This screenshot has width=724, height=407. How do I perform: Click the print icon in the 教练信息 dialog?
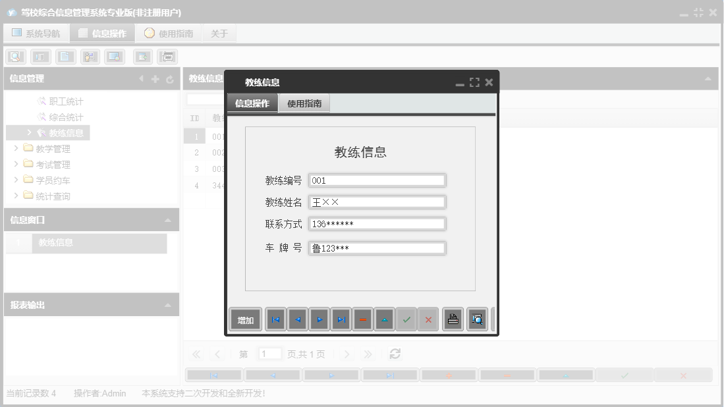point(453,319)
